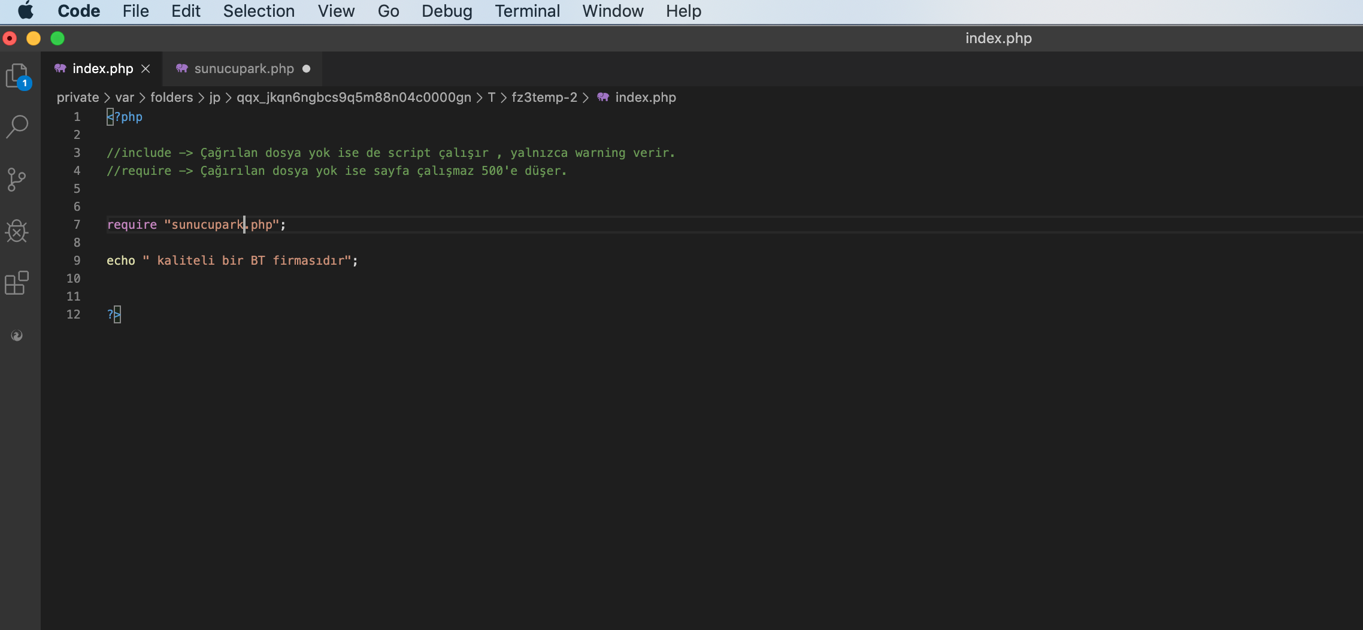Screen dimensions: 1363x630
Task: Click the index.php breadcrumb label
Action: coord(645,97)
